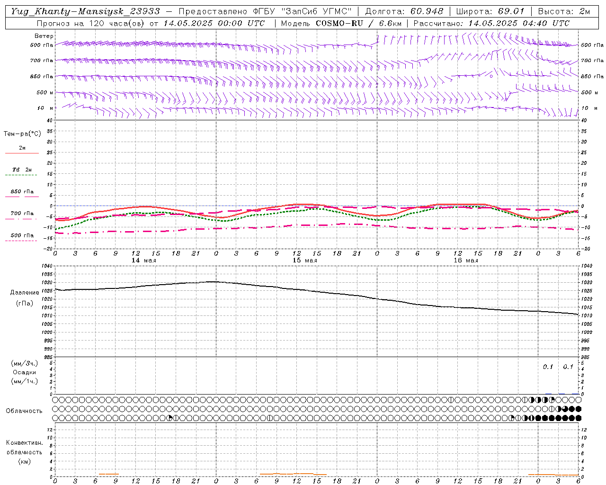The image size is (606, 485).
Task: Click the Осадки precipitation label
Action: click(x=25, y=372)
